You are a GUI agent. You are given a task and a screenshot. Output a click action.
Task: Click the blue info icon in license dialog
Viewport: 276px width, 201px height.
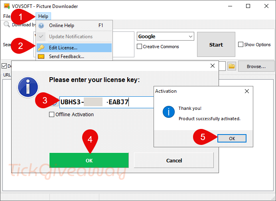(x=28, y=87)
